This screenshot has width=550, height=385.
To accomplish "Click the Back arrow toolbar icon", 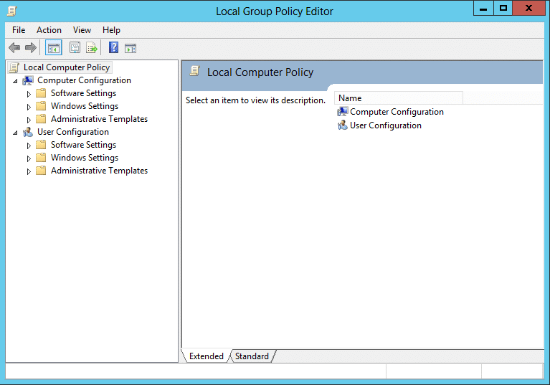I will tap(14, 48).
